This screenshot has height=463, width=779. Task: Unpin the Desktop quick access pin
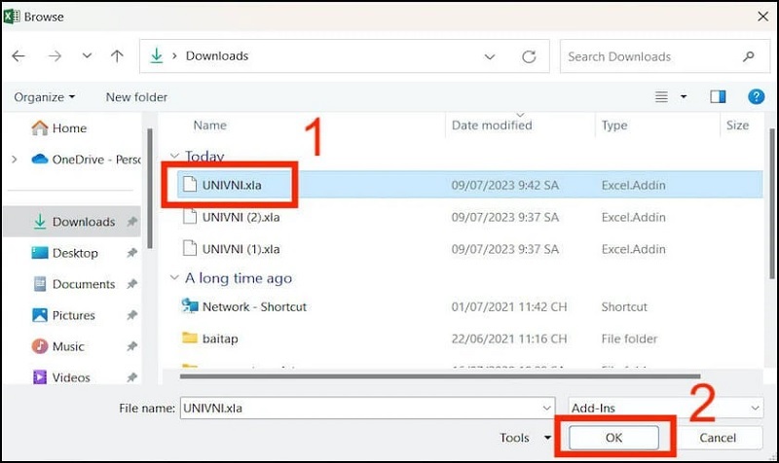[131, 253]
